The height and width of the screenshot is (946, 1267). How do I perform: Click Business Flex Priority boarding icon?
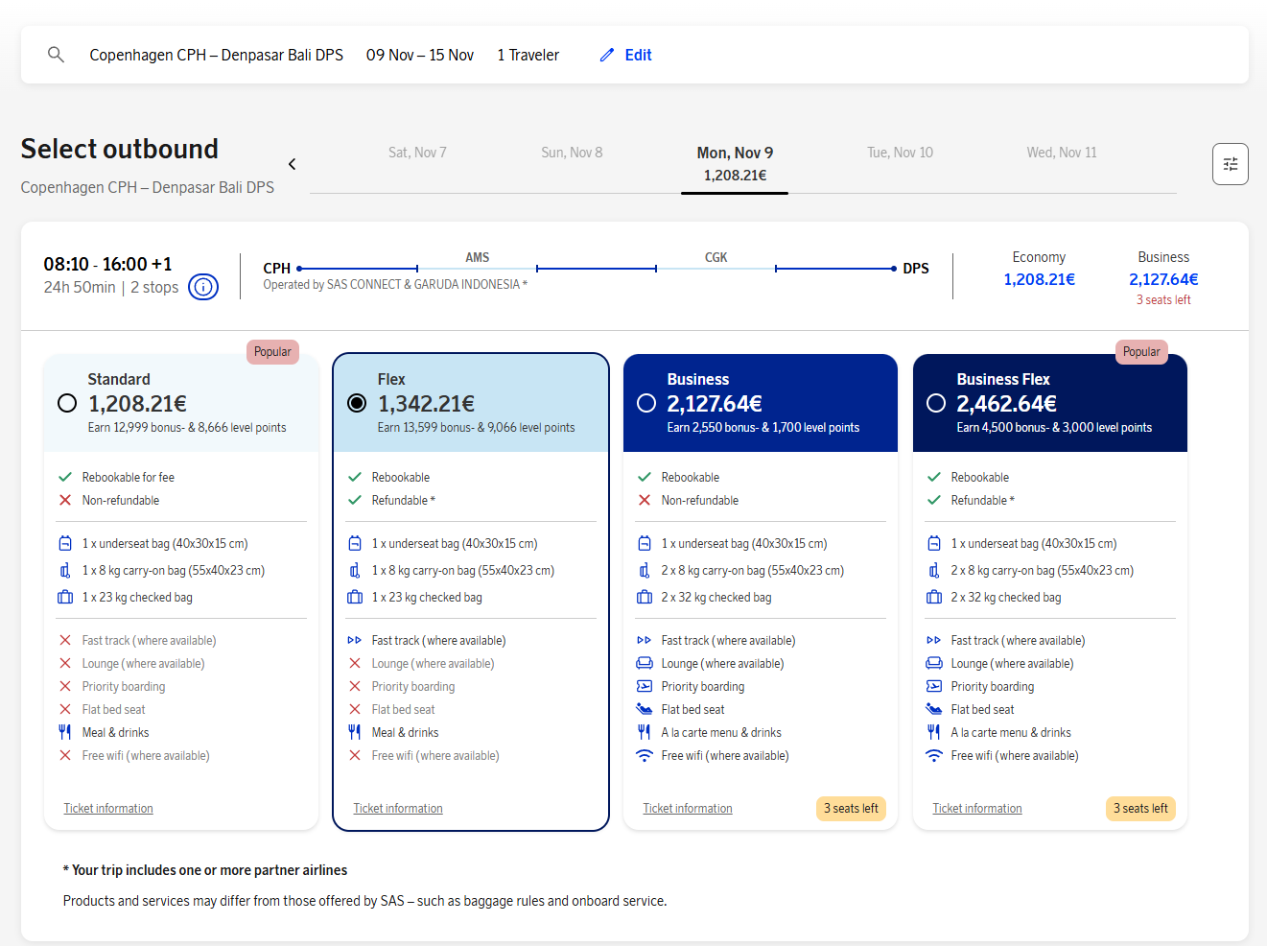coord(934,686)
